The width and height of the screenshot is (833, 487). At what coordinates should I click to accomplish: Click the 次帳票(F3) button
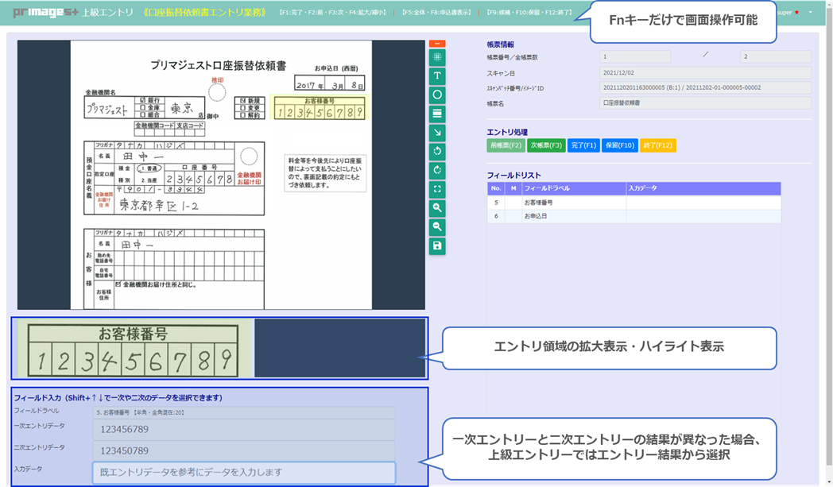545,145
